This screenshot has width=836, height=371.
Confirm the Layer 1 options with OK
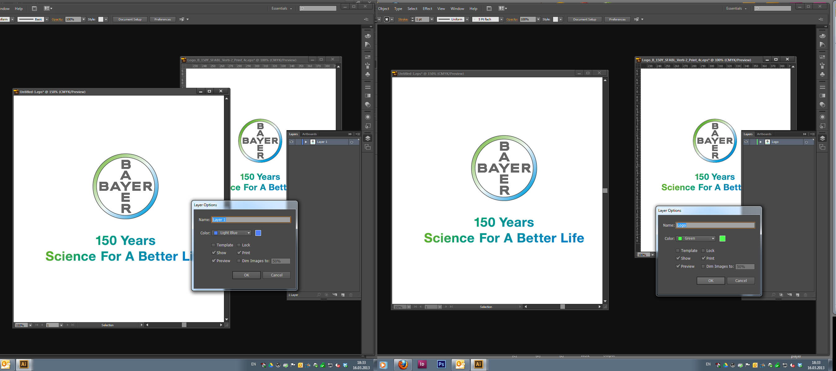246,275
